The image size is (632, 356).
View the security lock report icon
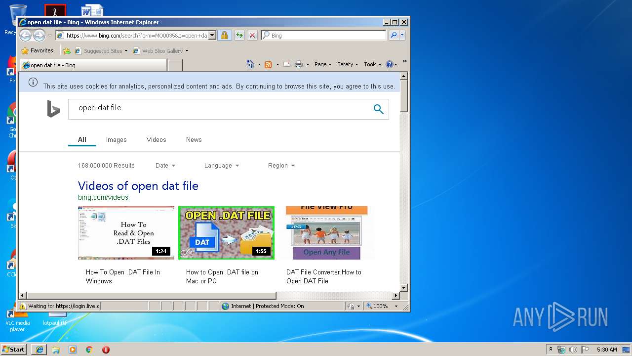(x=224, y=35)
